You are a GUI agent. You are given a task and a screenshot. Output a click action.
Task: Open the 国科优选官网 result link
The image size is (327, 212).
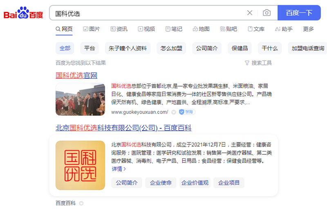[76, 75]
